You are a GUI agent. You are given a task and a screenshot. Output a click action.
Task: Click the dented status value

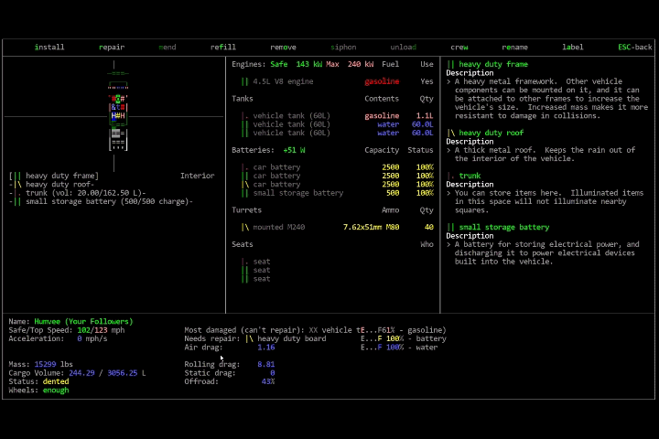tap(56, 381)
